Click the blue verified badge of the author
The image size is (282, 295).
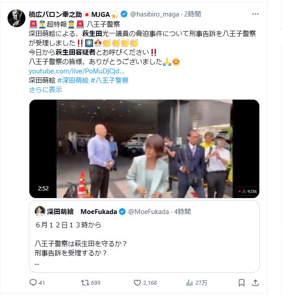(x=124, y=14)
